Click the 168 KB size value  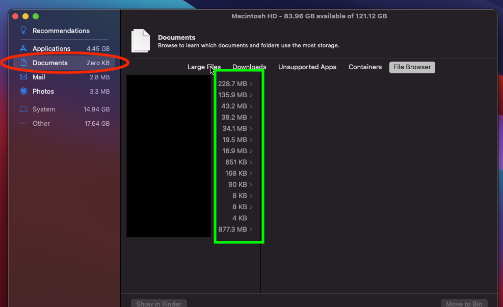236,174
